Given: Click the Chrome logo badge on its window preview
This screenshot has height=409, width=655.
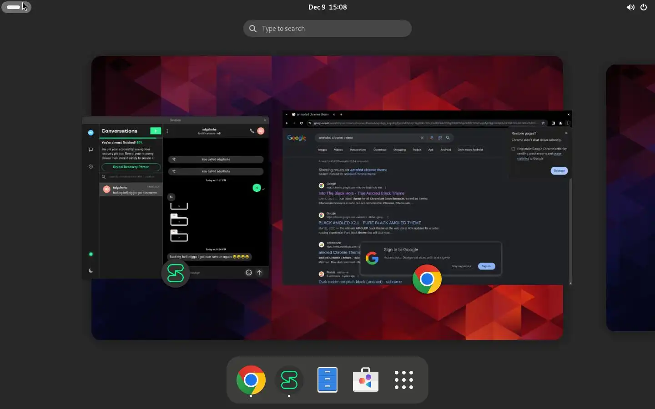Looking at the screenshot, I should 427,279.
